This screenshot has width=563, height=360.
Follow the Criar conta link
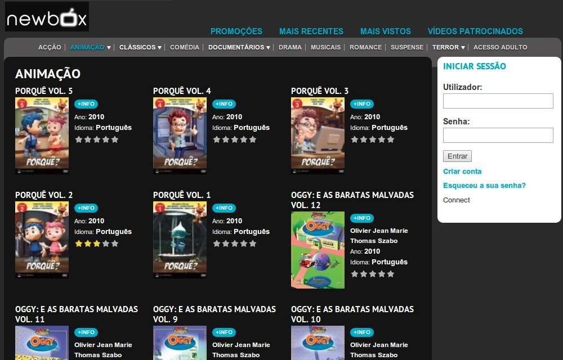click(x=462, y=172)
